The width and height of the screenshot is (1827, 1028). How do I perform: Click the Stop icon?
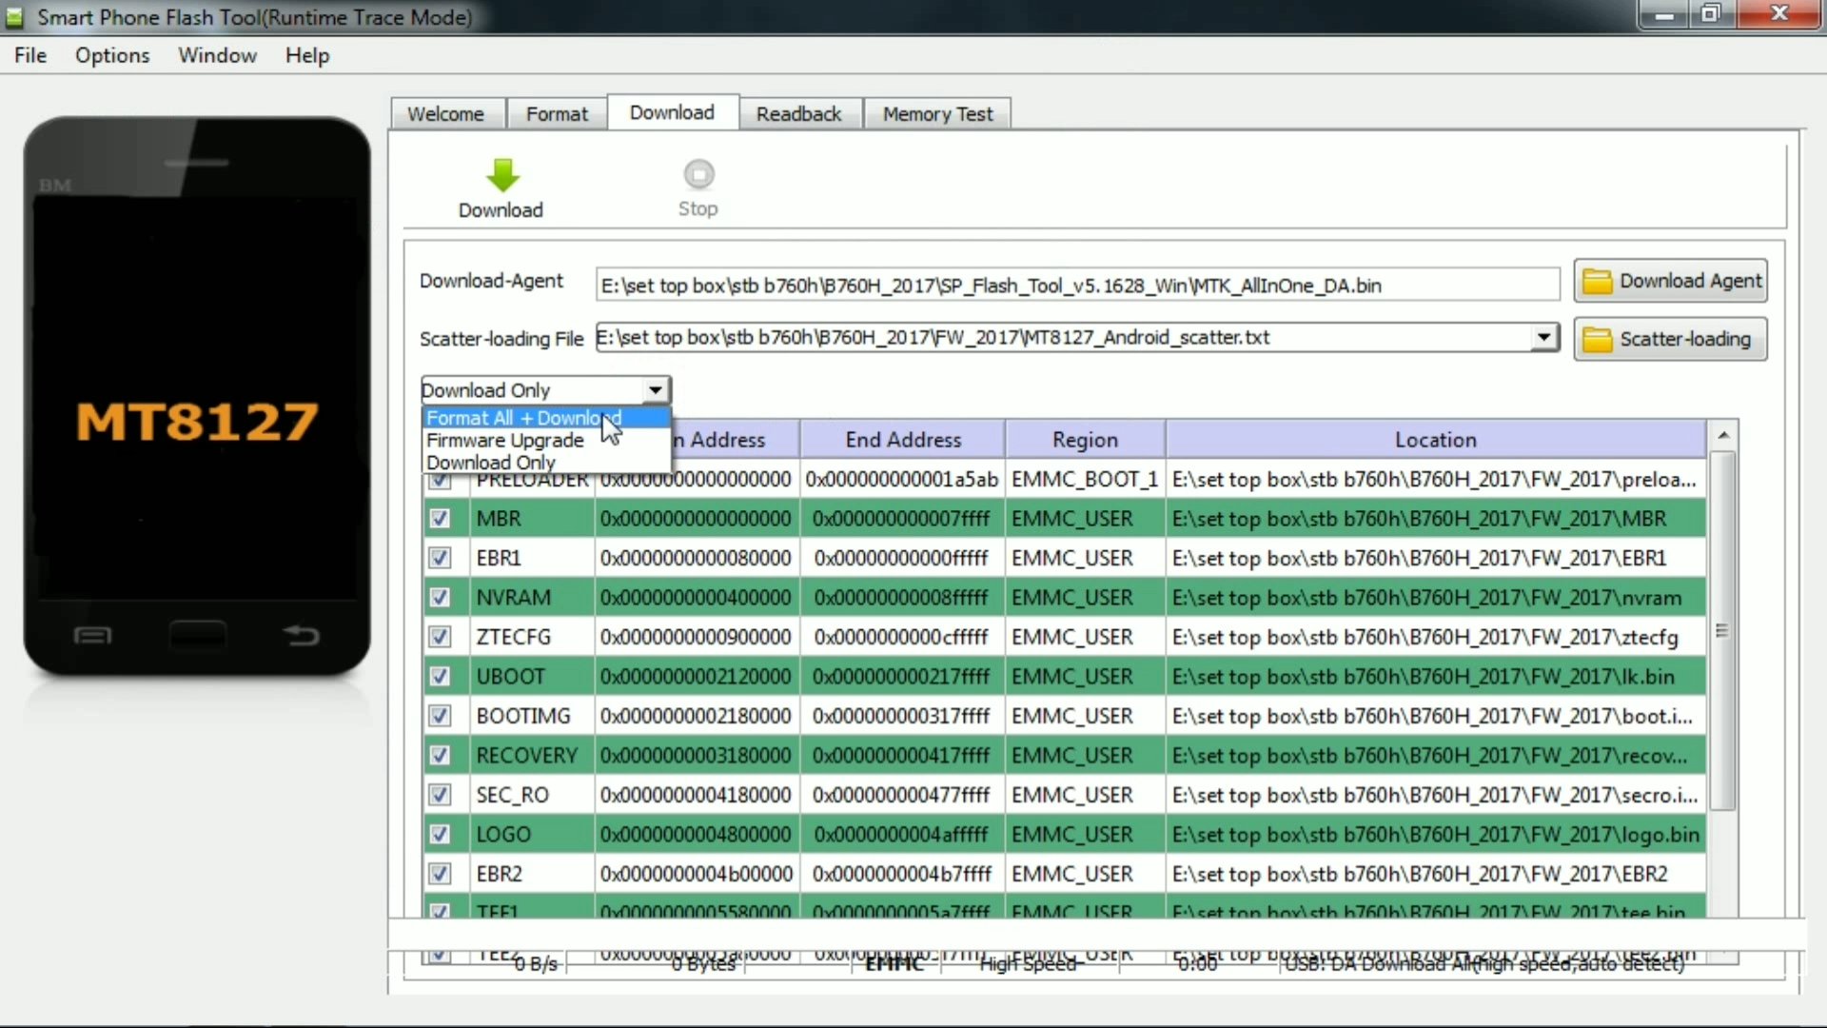click(698, 175)
